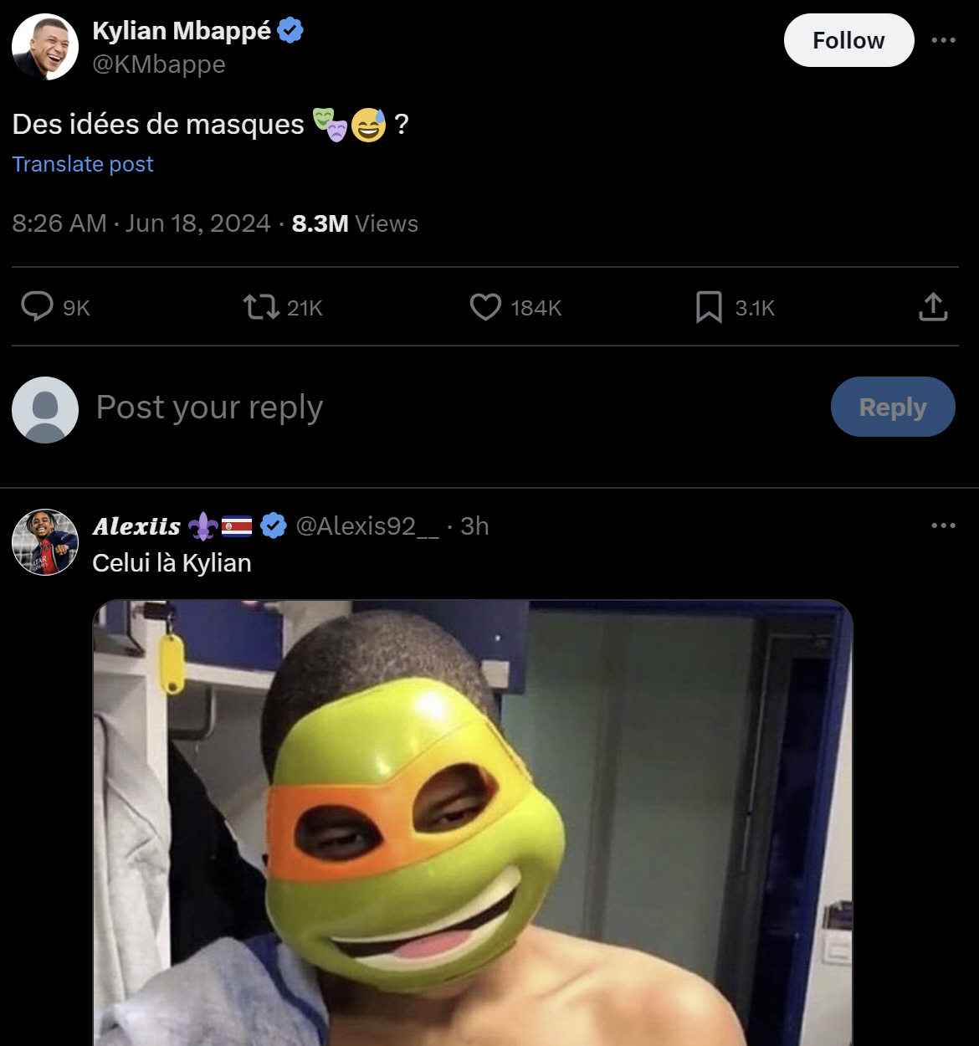Click the verified badge next to Alexiis
This screenshot has height=1046, width=979.
click(273, 526)
